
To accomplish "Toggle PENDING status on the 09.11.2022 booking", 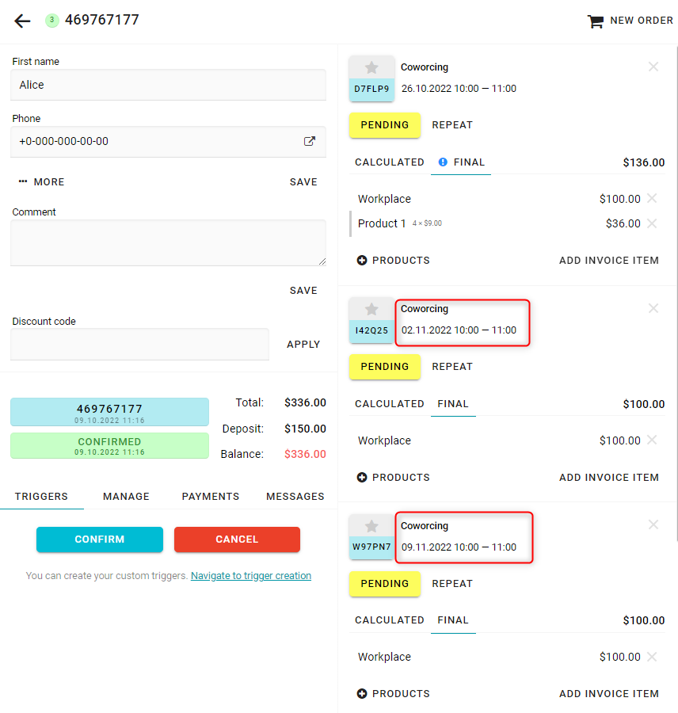I will point(385,583).
